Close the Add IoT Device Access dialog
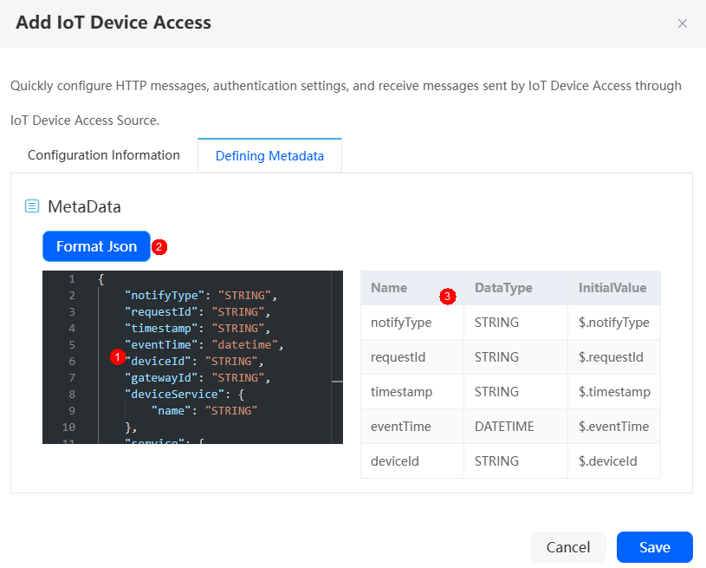706x568 pixels. [682, 23]
